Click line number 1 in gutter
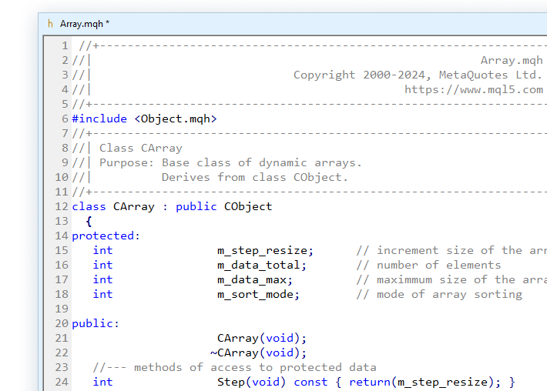 (x=65, y=45)
